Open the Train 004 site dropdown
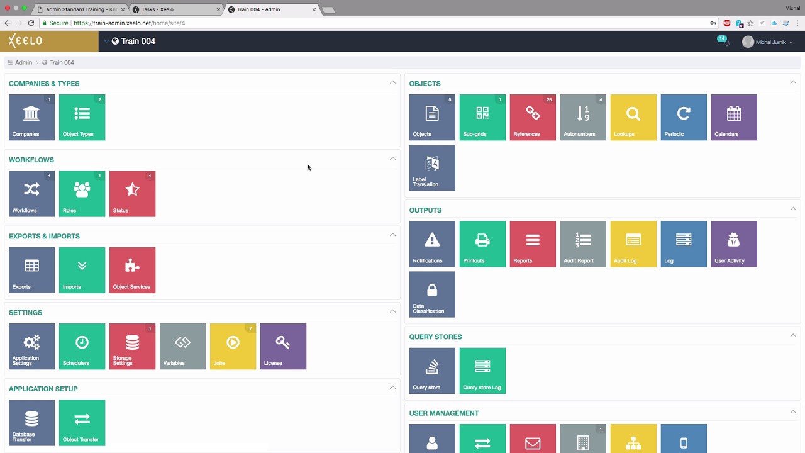 coord(130,41)
